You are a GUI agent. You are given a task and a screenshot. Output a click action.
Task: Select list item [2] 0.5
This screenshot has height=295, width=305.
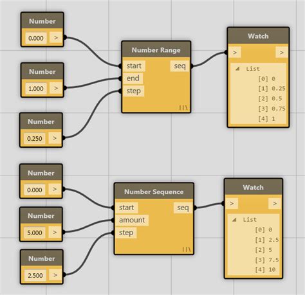click(x=270, y=99)
